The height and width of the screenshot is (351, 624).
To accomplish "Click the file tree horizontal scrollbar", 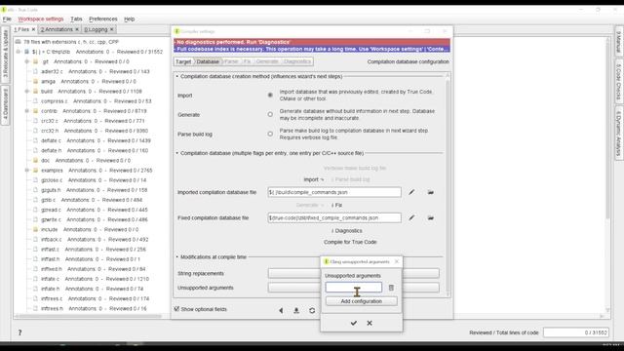I will tap(89, 316).
